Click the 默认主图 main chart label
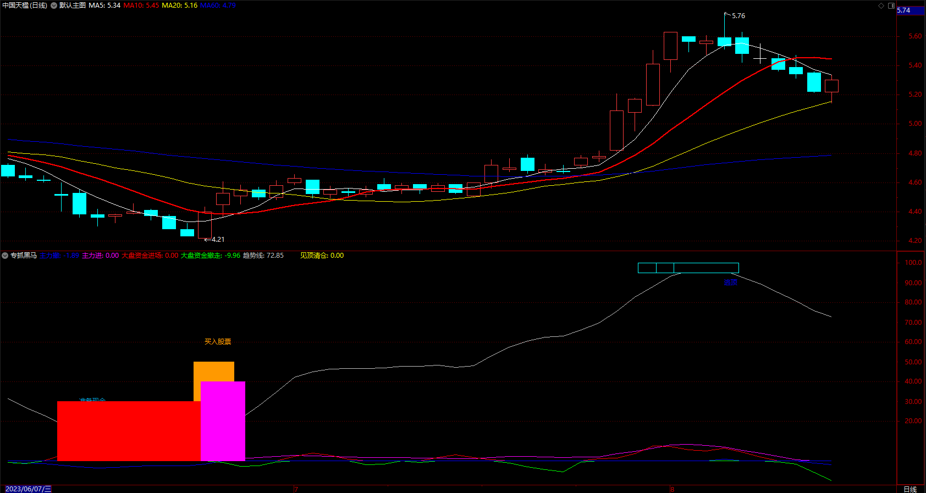Image resolution: width=926 pixels, height=493 pixels. [73, 5]
